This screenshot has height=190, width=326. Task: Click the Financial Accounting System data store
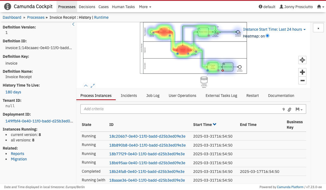(204, 80)
